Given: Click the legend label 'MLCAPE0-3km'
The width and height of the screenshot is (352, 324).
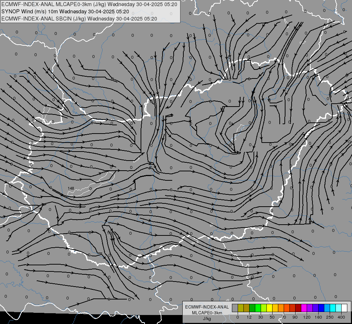Looking at the screenshot, I should click(207, 313).
